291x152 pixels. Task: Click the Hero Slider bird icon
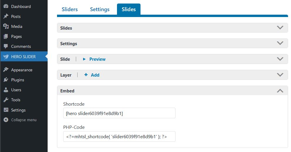(x=6, y=57)
